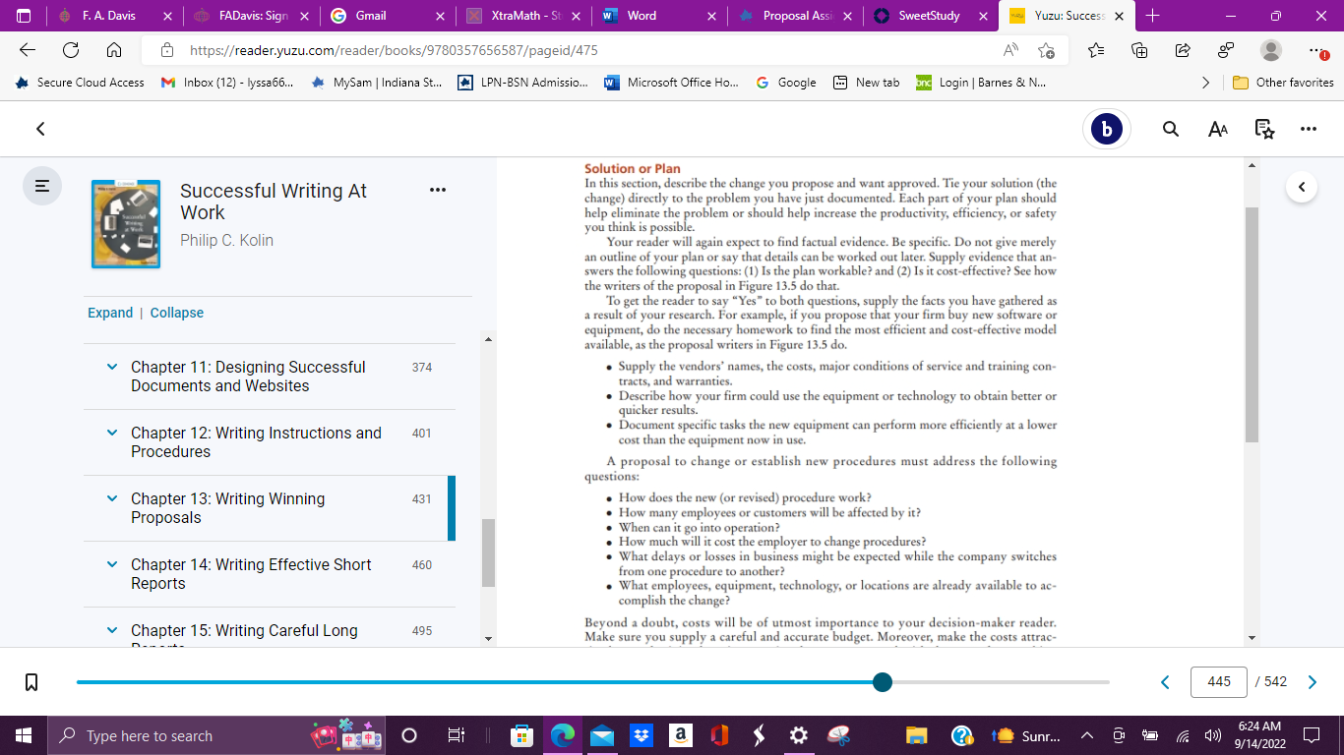Open the reader more options menu
1344x755 pixels.
coord(1308,129)
